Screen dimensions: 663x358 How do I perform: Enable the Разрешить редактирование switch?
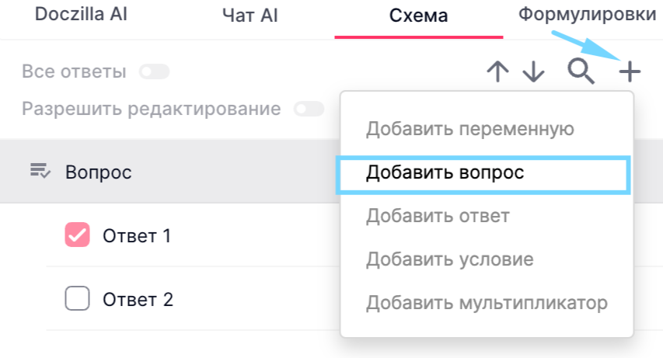click(x=309, y=109)
